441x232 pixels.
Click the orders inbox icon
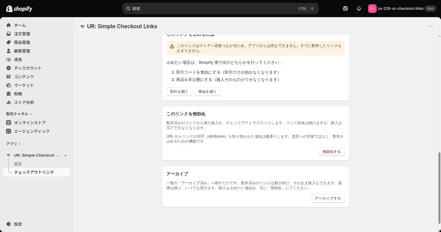(9, 34)
